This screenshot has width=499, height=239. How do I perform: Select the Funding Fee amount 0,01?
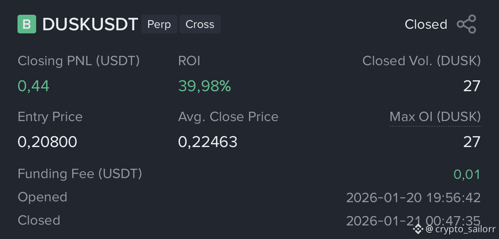(467, 174)
